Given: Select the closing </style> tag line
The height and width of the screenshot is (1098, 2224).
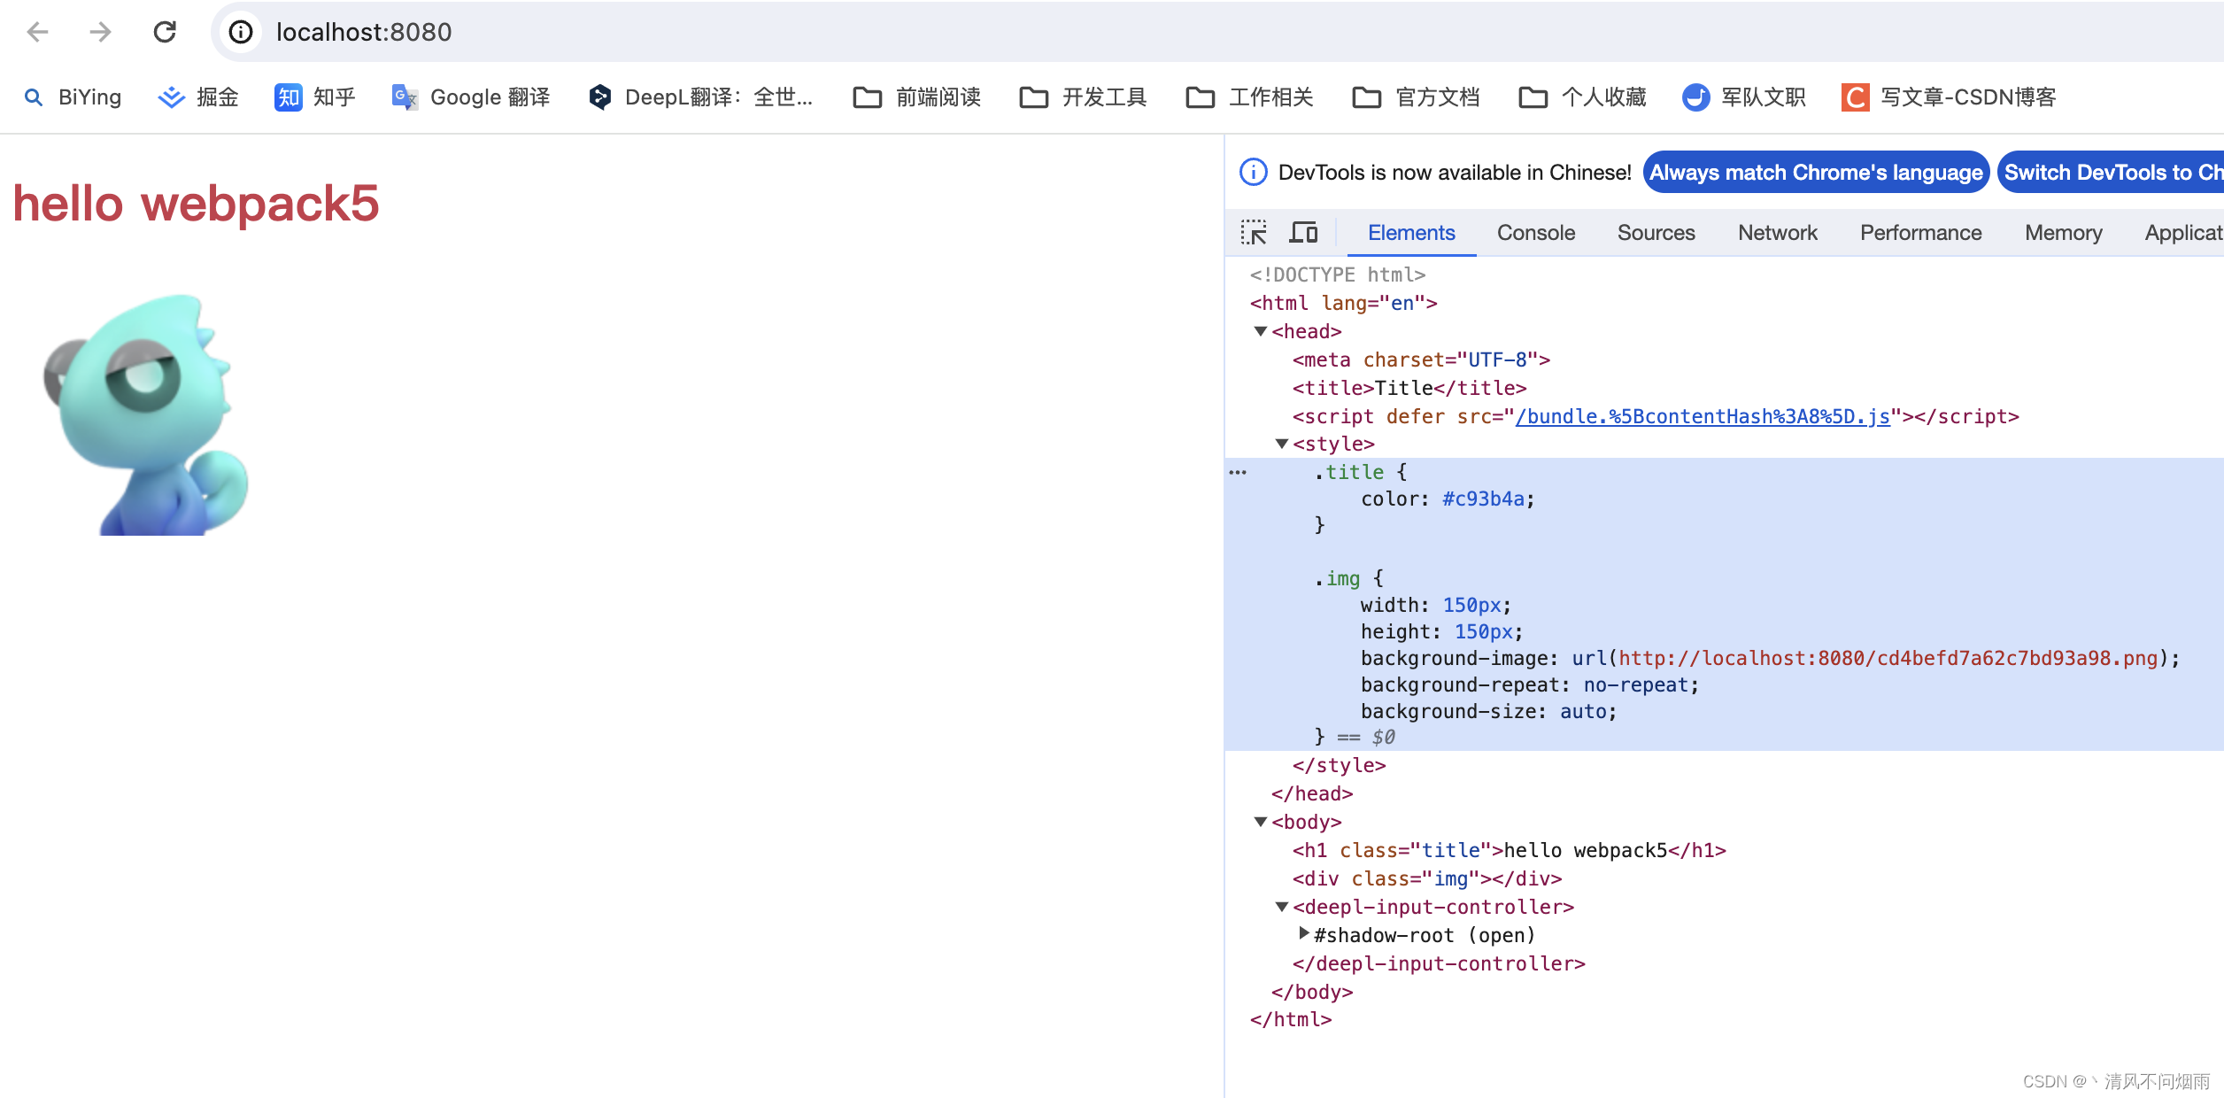Looking at the screenshot, I should [1339, 765].
